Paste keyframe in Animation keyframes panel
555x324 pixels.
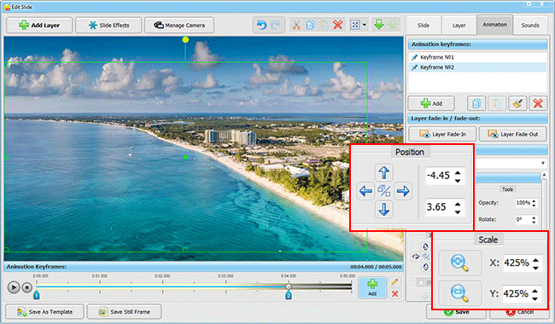pos(497,103)
